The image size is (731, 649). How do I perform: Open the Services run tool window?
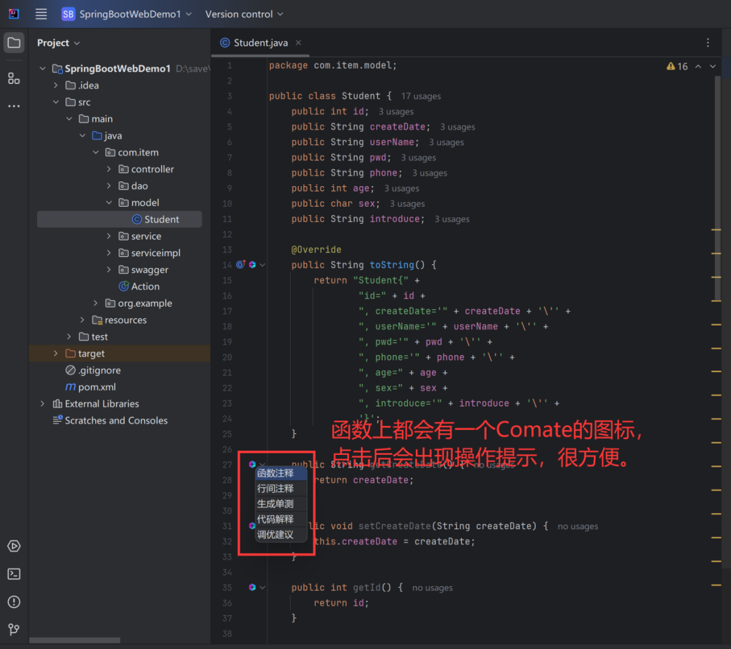pyautogui.click(x=14, y=546)
